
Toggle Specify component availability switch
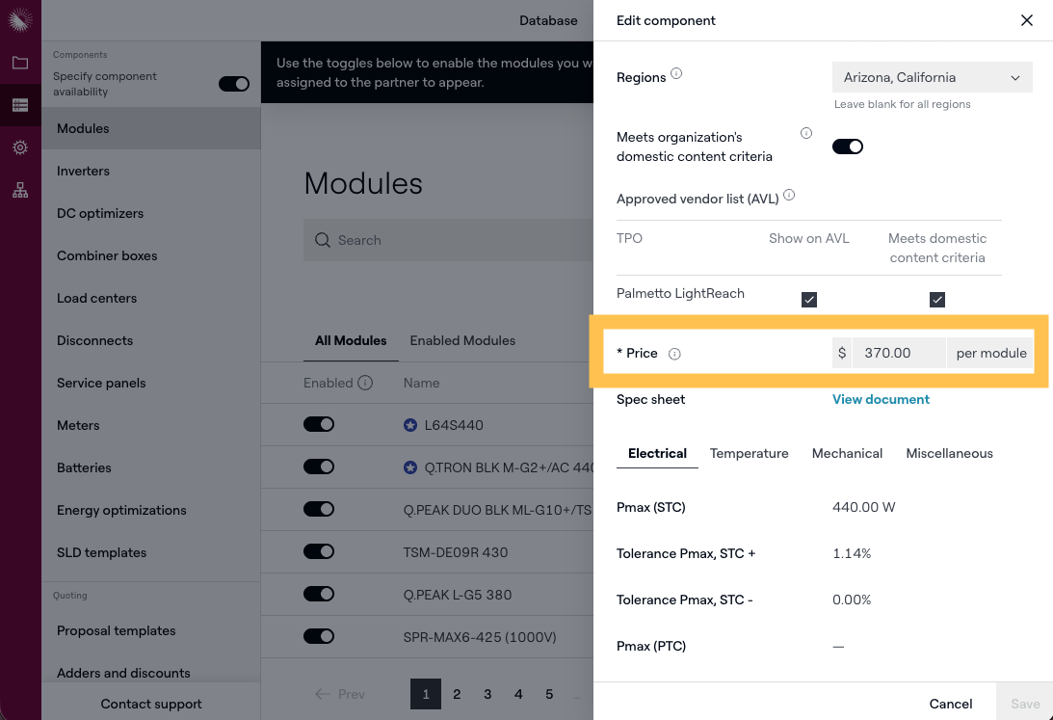click(x=234, y=84)
